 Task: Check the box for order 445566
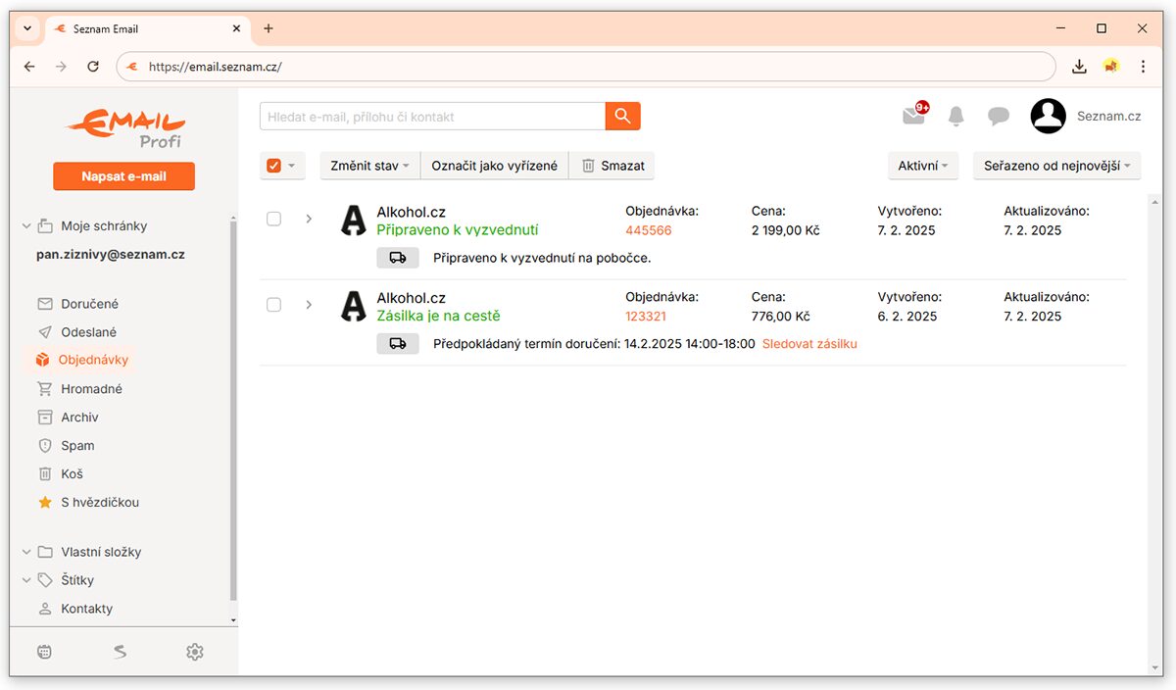[x=274, y=219]
